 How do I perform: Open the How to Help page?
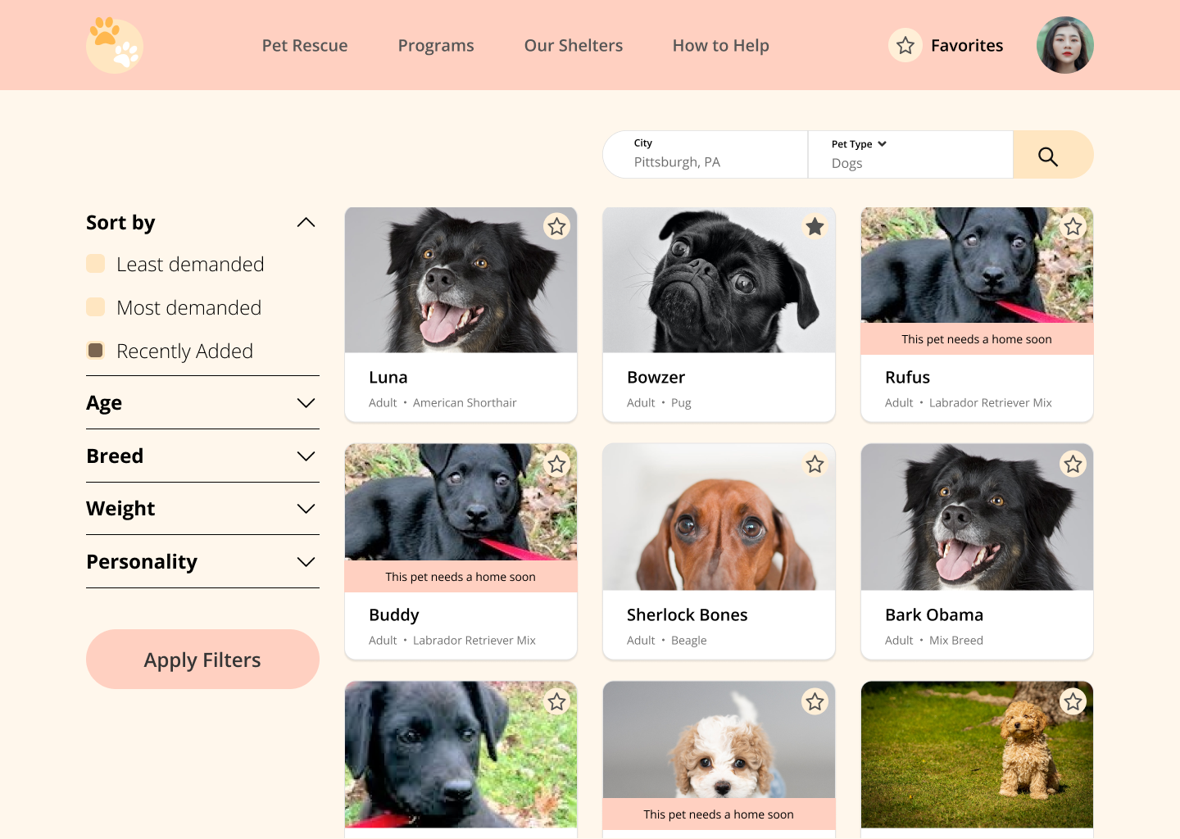721,46
